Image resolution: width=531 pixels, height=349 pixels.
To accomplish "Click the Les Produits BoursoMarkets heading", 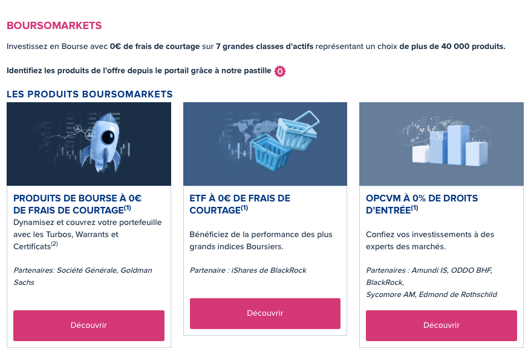I will tap(90, 94).
